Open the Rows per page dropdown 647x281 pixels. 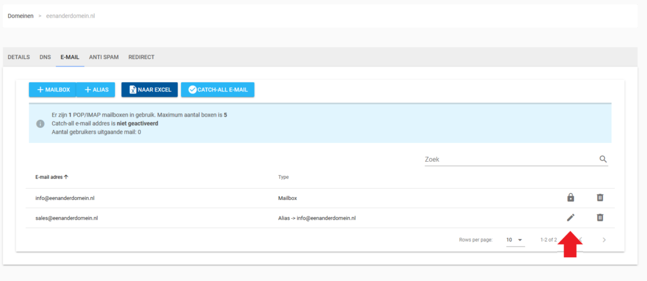515,240
